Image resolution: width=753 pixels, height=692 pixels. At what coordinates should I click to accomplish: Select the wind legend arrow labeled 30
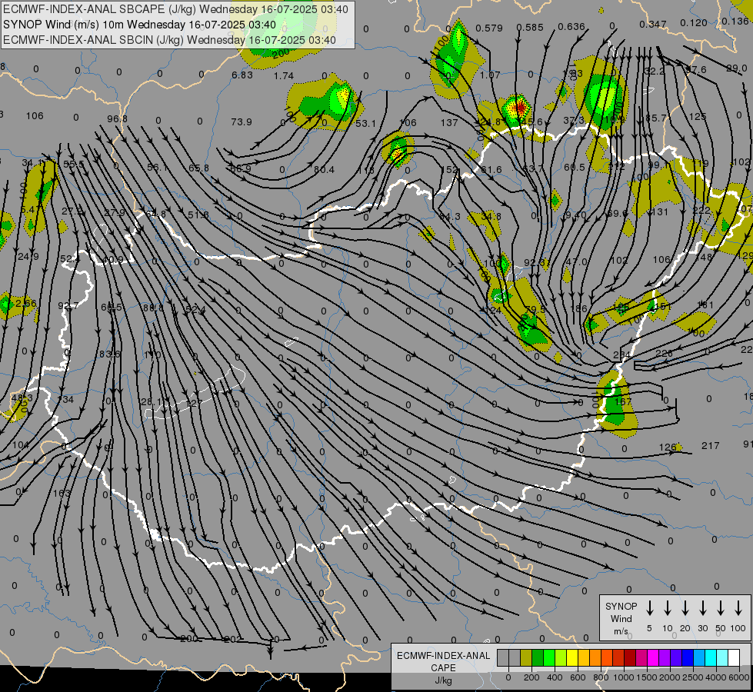(703, 608)
